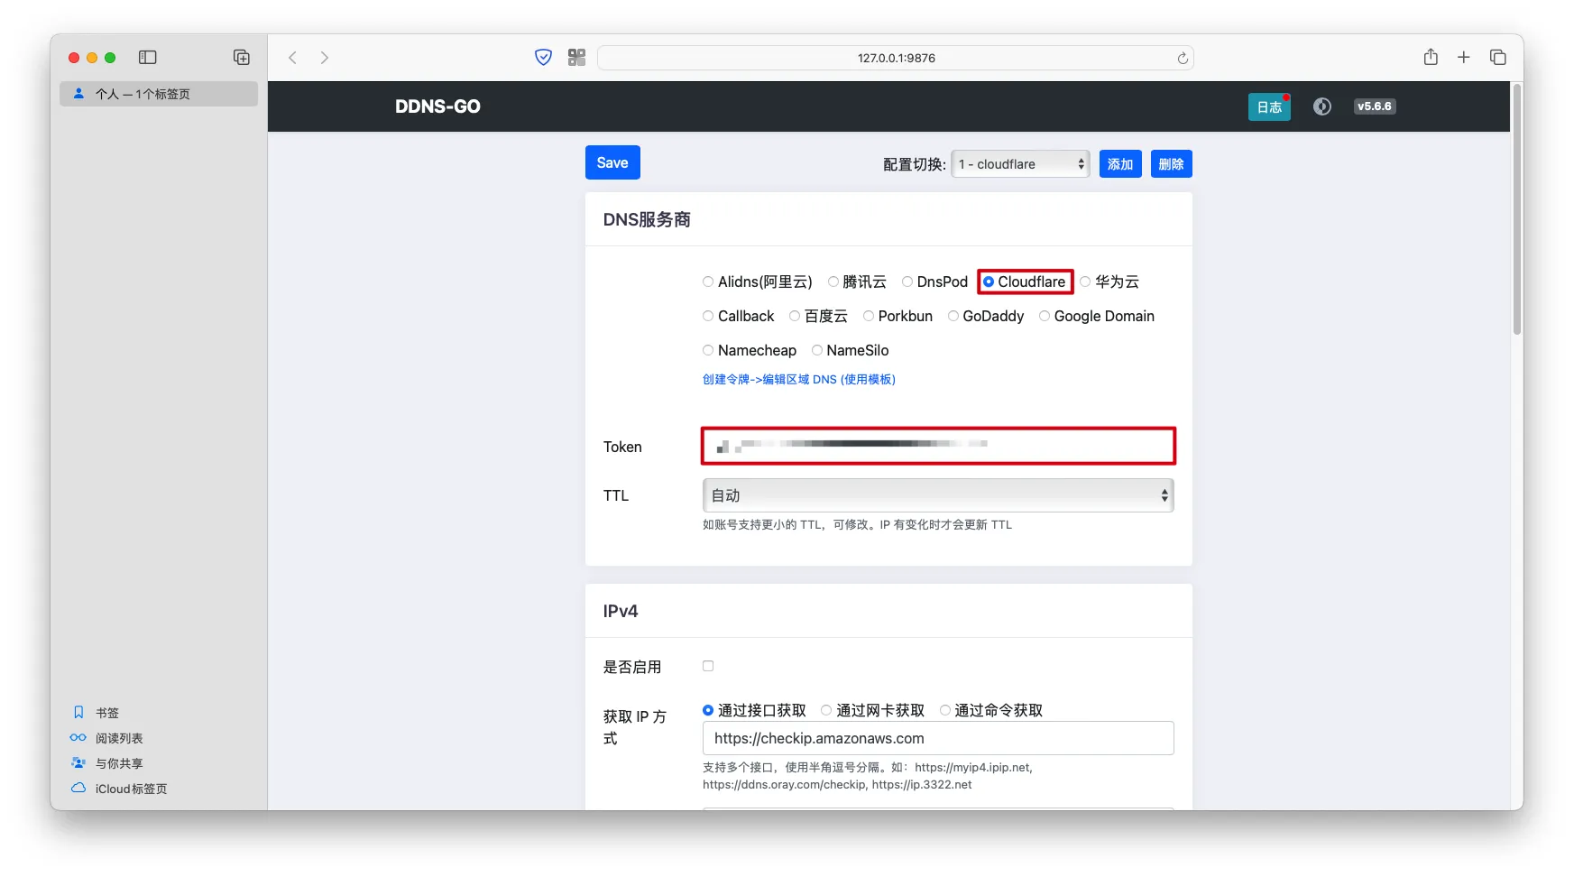The height and width of the screenshot is (877, 1574).
Task: Select the Porkbun provider
Action: tap(869, 316)
